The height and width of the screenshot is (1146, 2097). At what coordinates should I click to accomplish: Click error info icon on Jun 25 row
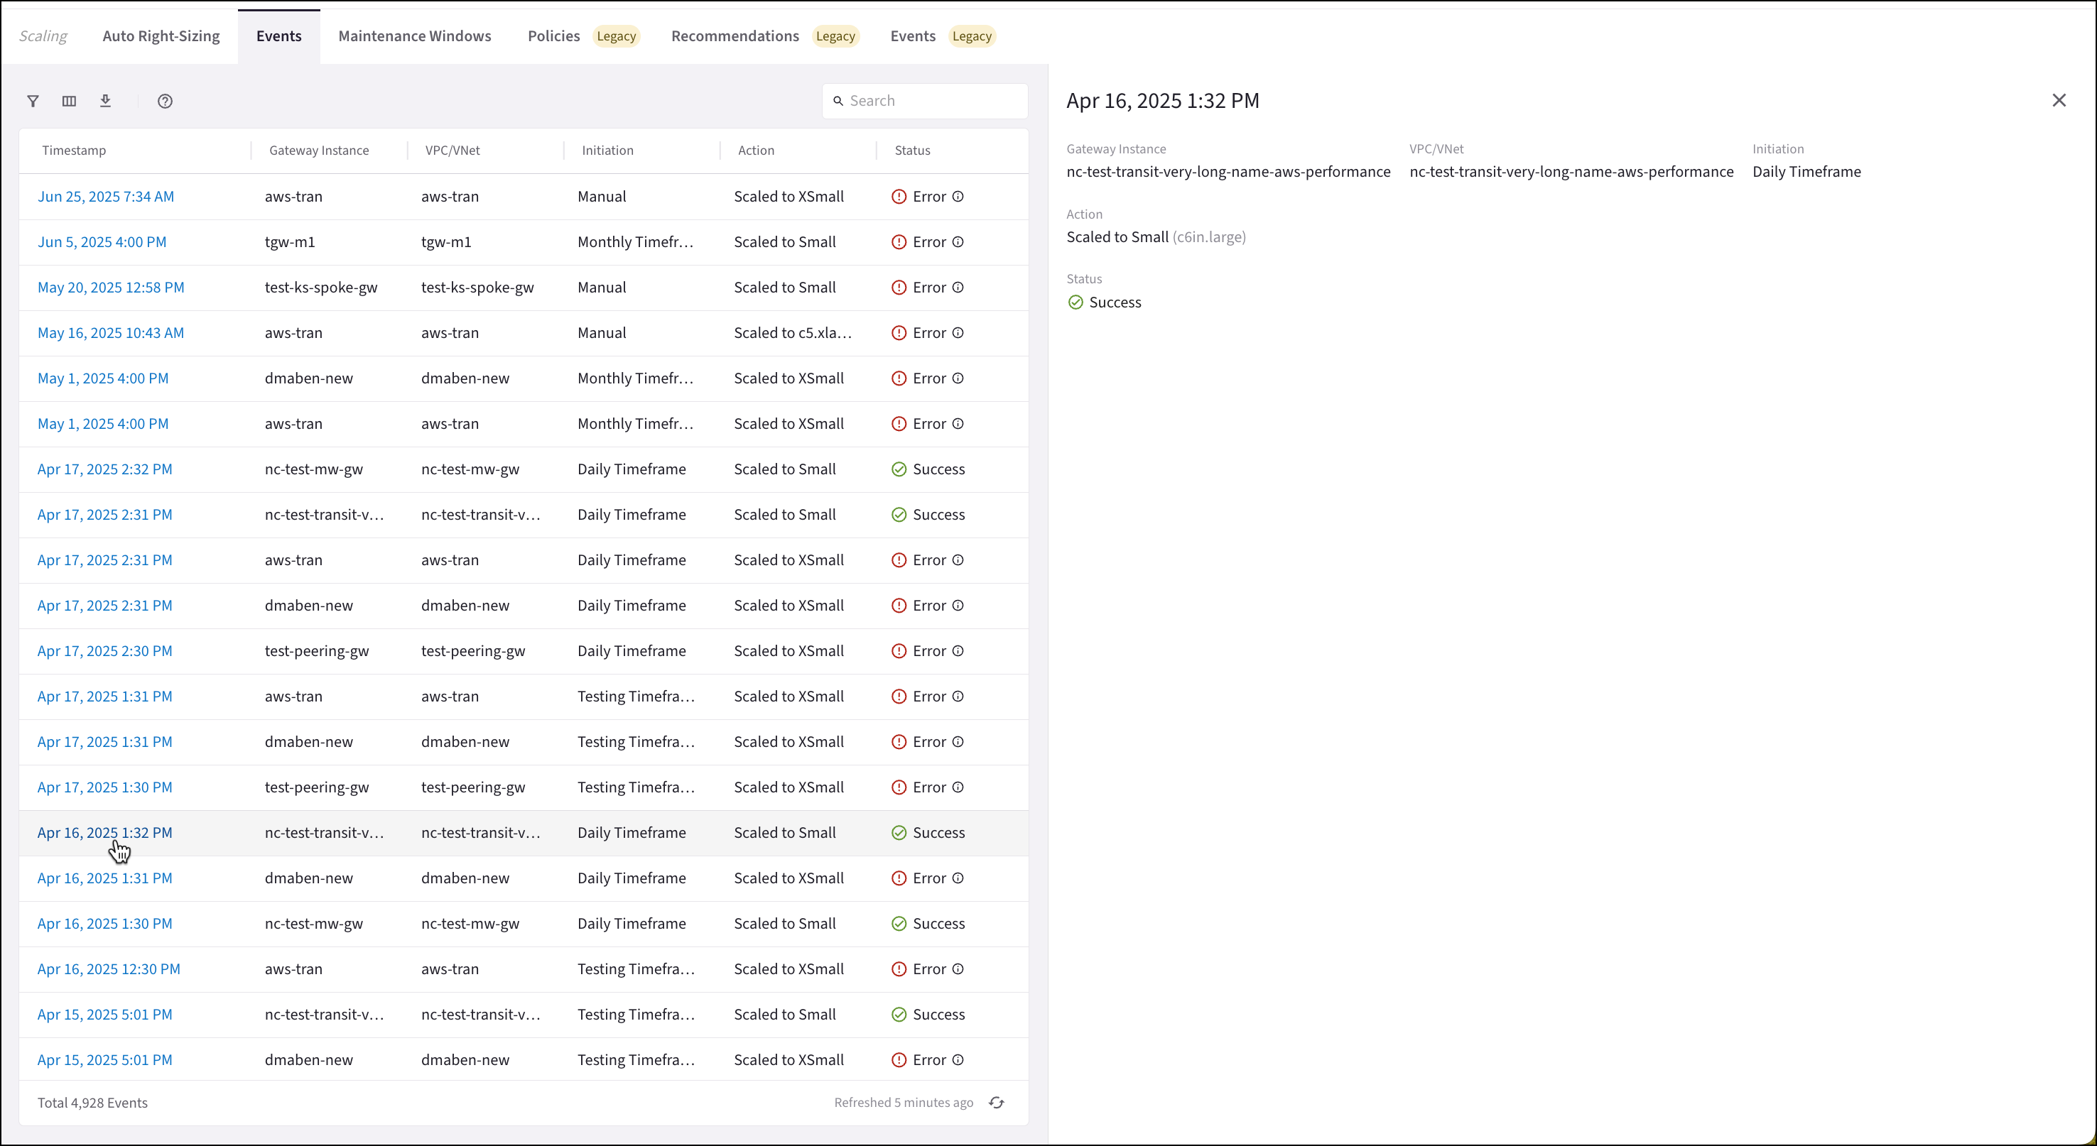[958, 196]
